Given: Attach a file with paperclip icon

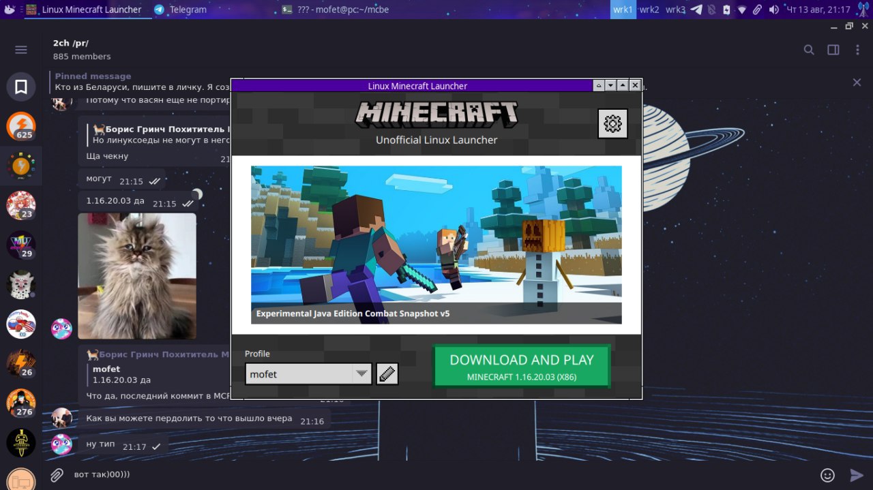Looking at the screenshot, I should (x=57, y=474).
